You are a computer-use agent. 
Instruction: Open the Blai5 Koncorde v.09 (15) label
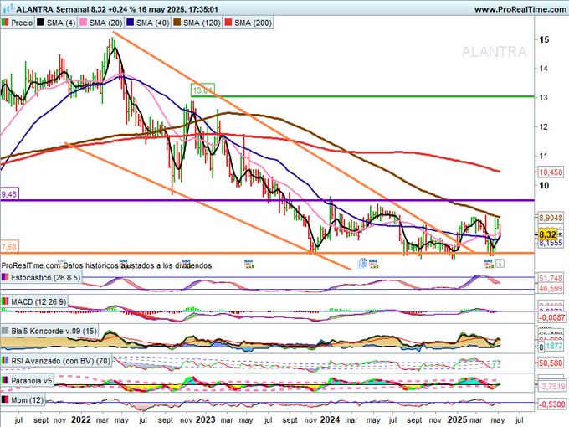click(54, 332)
